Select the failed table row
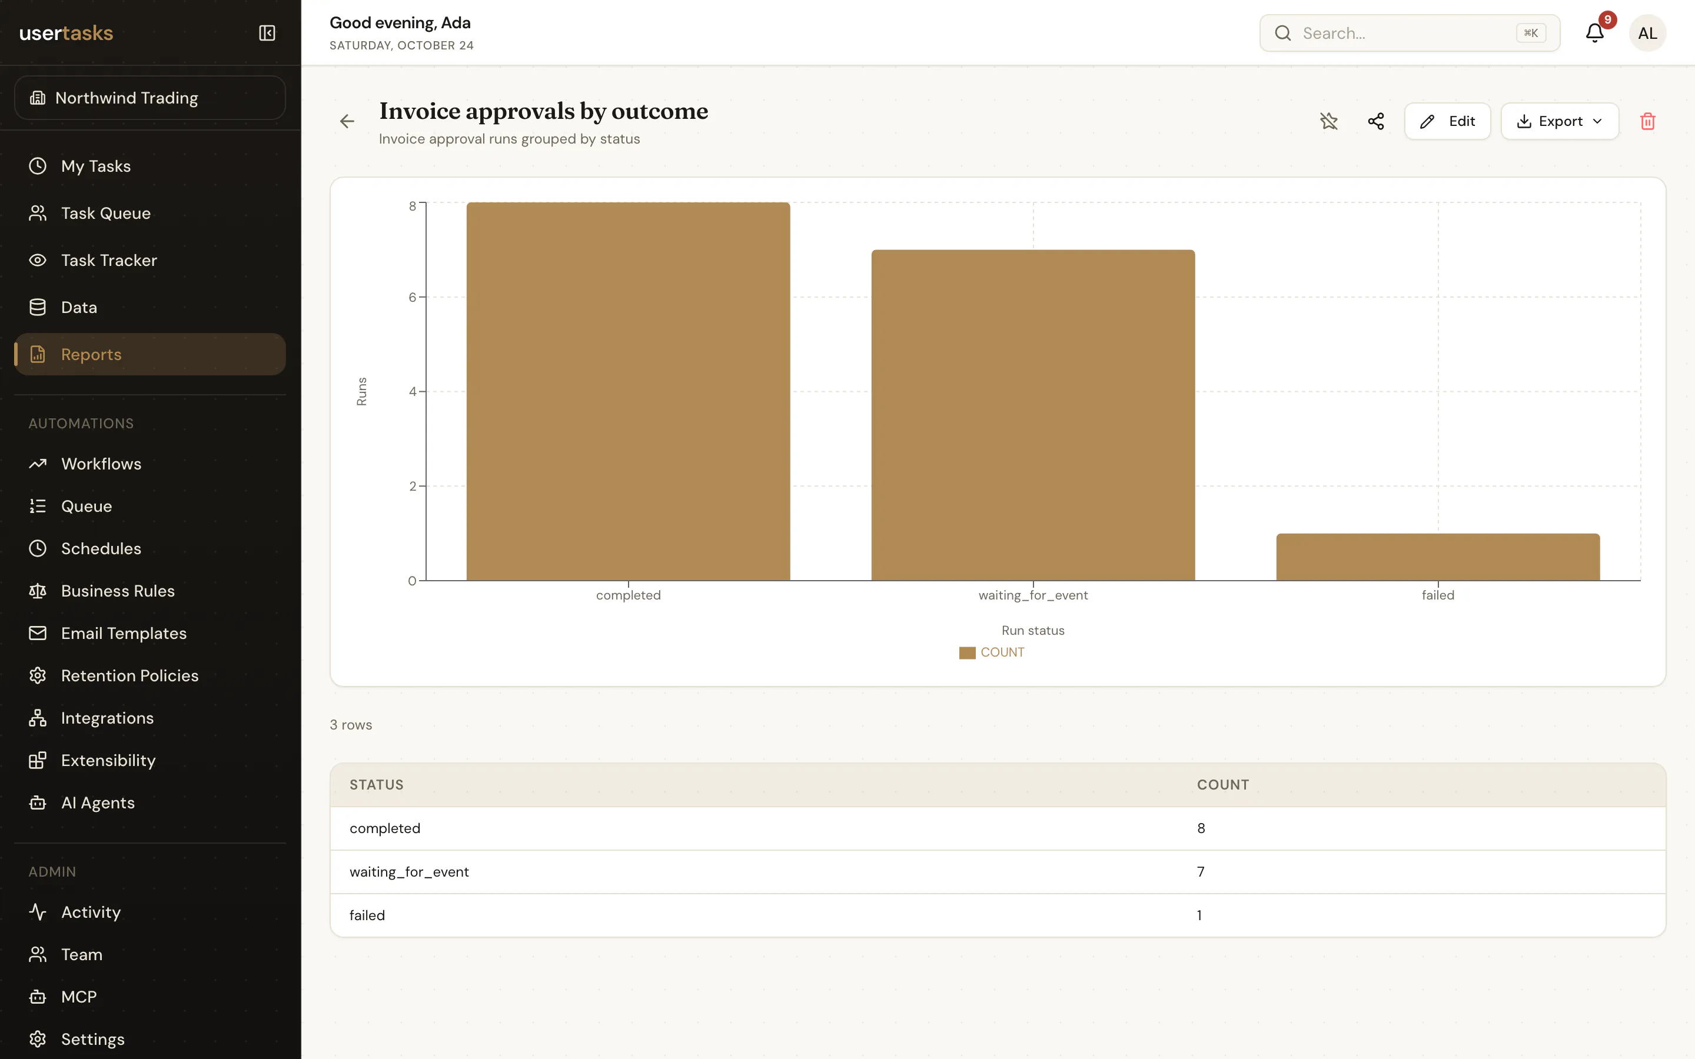Screen dimensions: 1695x1059 click(x=998, y=915)
